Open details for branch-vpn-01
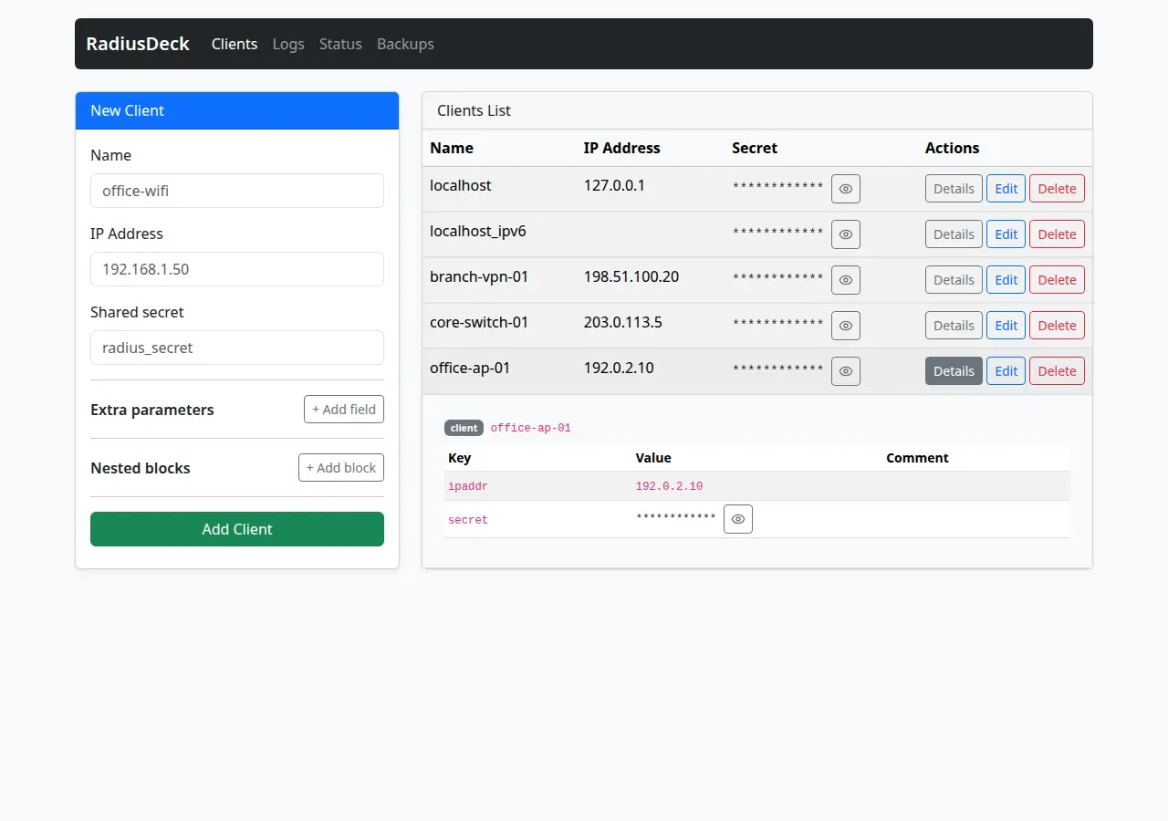1168x821 pixels. [954, 280]
